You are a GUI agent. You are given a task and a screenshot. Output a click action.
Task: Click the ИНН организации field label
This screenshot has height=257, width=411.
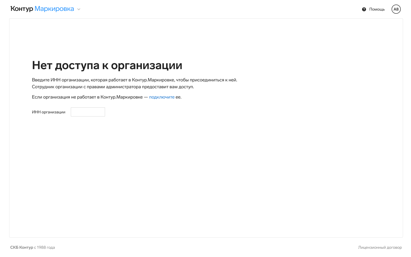click(49, 112)
